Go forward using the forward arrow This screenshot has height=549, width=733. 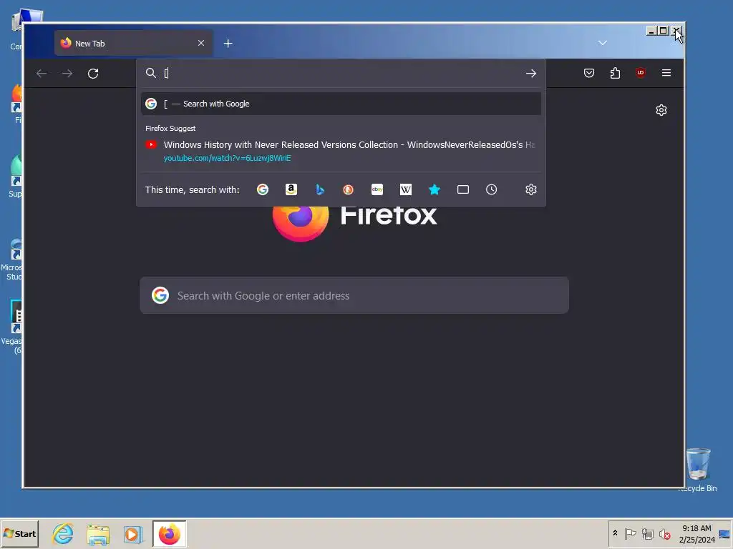(67, 74)
